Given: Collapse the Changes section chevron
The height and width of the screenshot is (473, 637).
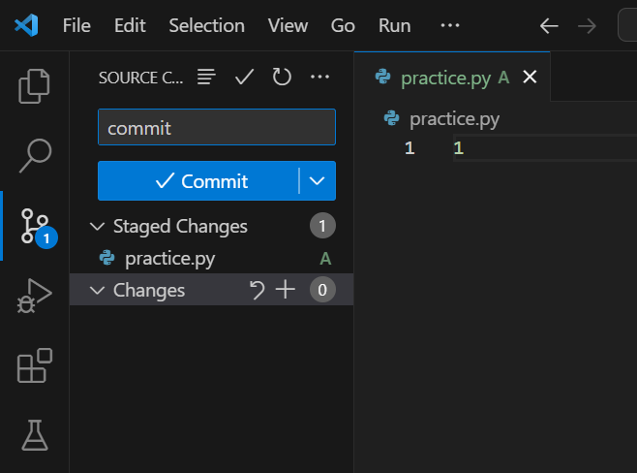Looking at the screenshot, I should [x=97, y=290].
